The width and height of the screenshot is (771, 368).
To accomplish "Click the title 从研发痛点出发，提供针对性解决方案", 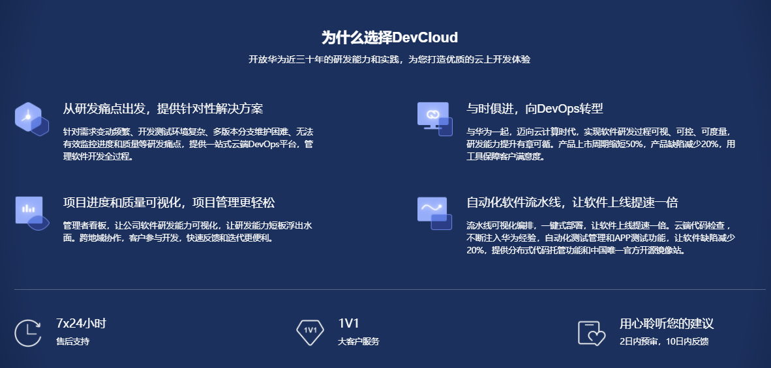I will coord(163,108).
